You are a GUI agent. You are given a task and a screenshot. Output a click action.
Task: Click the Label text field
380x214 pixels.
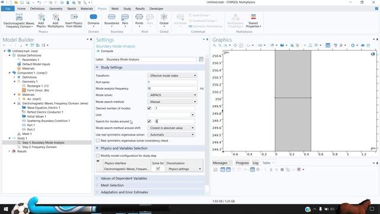[151, 59]
